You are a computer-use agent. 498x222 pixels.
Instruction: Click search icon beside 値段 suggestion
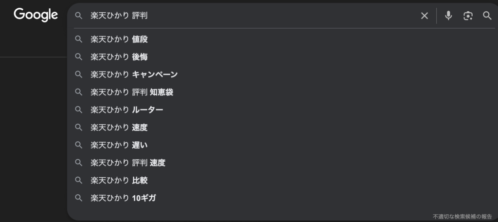(78, 39)
